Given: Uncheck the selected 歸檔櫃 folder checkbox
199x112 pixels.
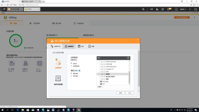Looking at the screenshot, I should [x=103, y=74].
